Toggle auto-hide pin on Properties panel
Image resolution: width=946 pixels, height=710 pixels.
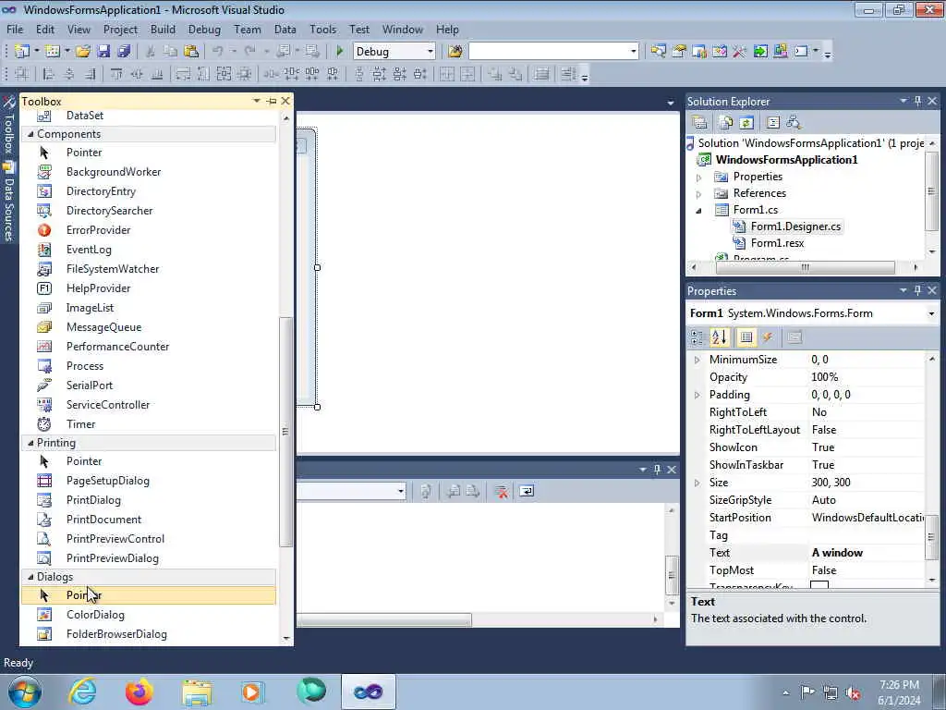(917, 290)
